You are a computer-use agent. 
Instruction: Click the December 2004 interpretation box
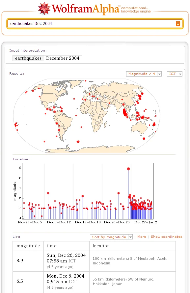pos(63,58)
